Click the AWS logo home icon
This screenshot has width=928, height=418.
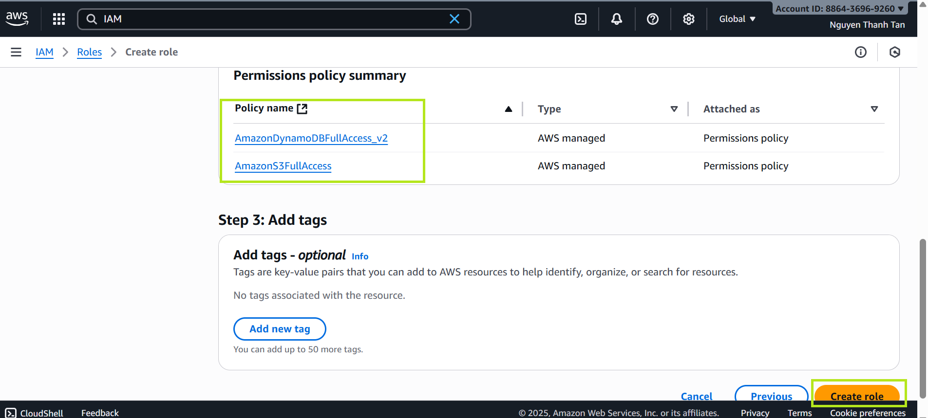(x=17, y=18)
